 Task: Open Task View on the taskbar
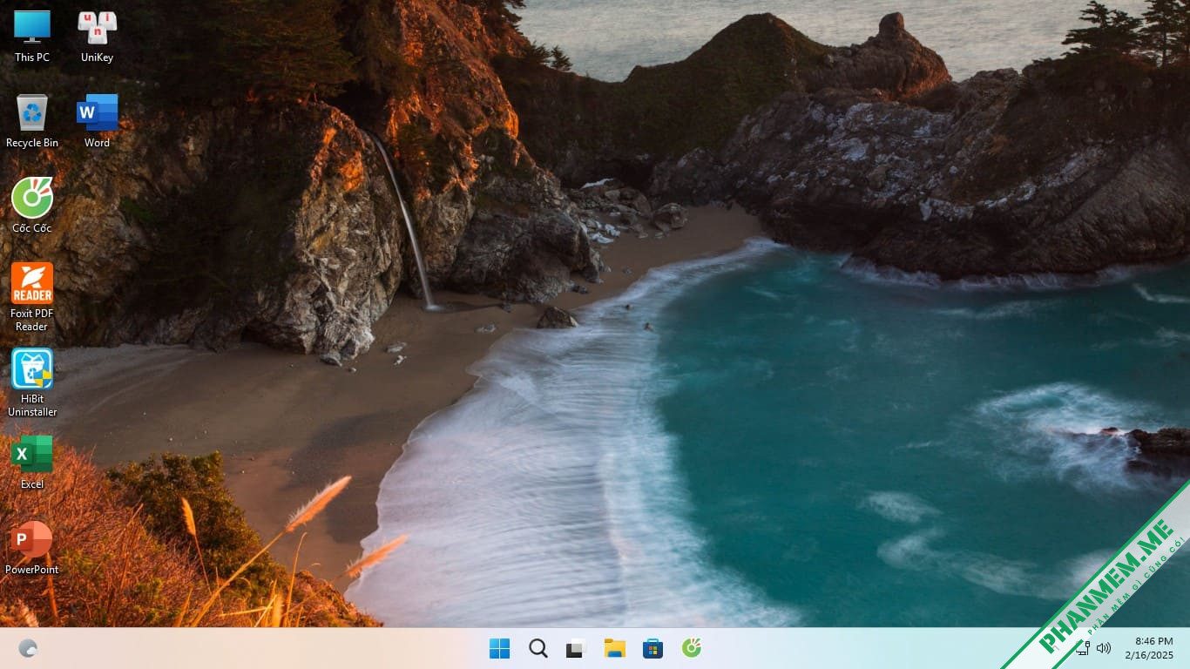[576, 648]
